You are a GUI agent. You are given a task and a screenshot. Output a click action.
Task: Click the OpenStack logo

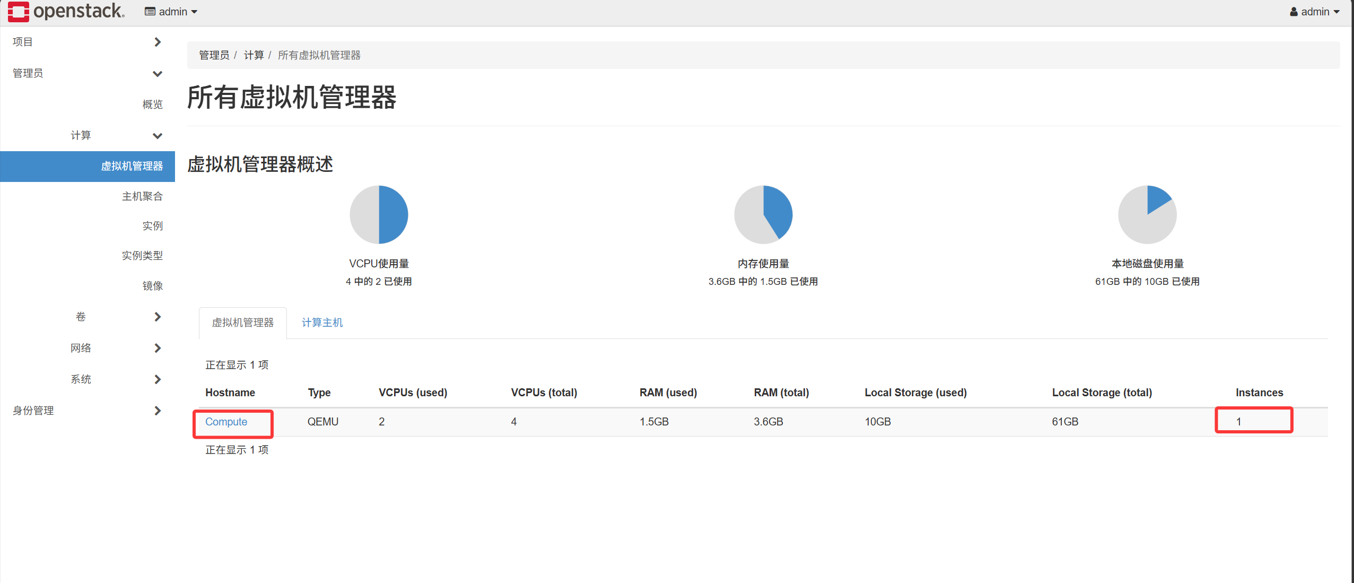(66, 12)
